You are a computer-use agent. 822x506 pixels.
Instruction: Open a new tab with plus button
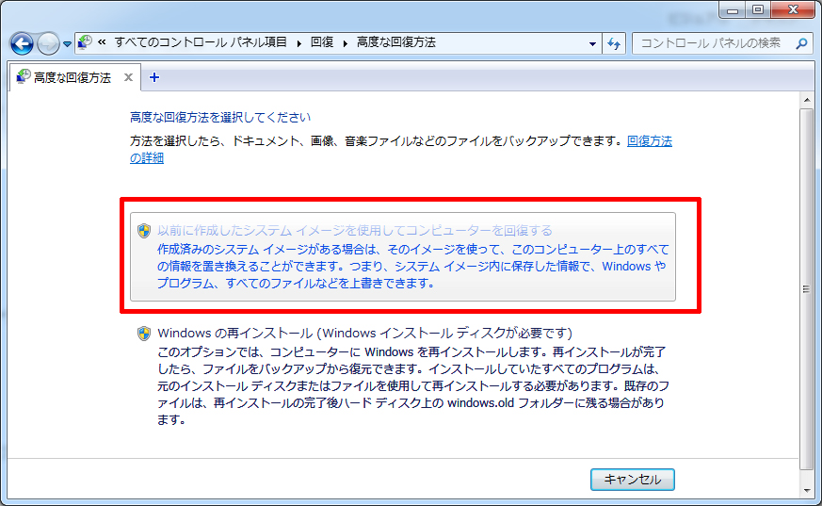click(154, 77)
